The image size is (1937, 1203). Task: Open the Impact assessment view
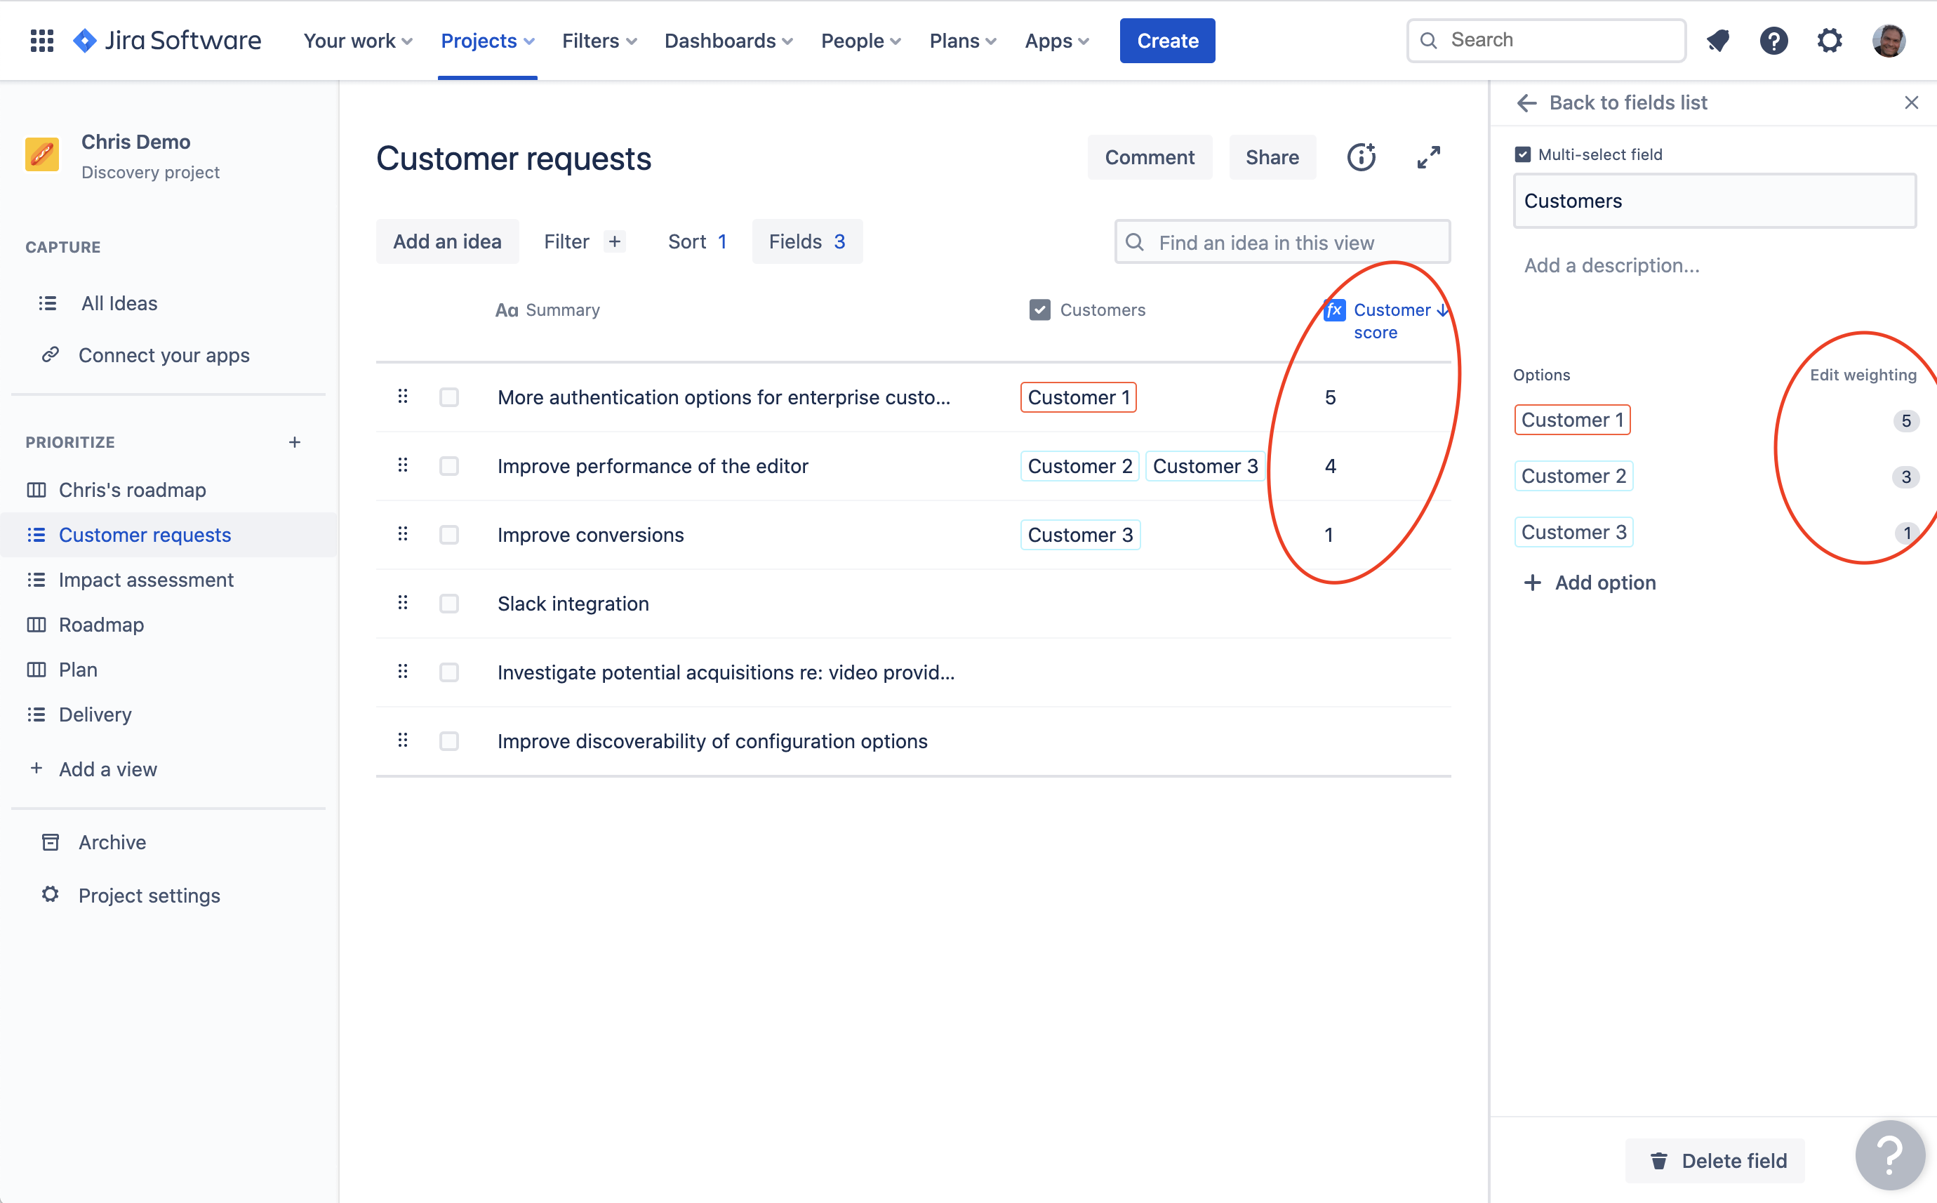[x=147, y=580]
